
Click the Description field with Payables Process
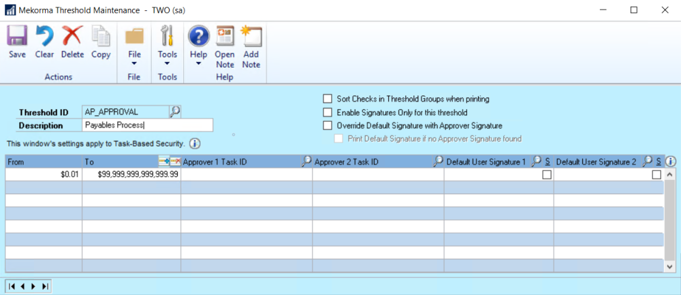pyautogui.click(x=148, y=125)
